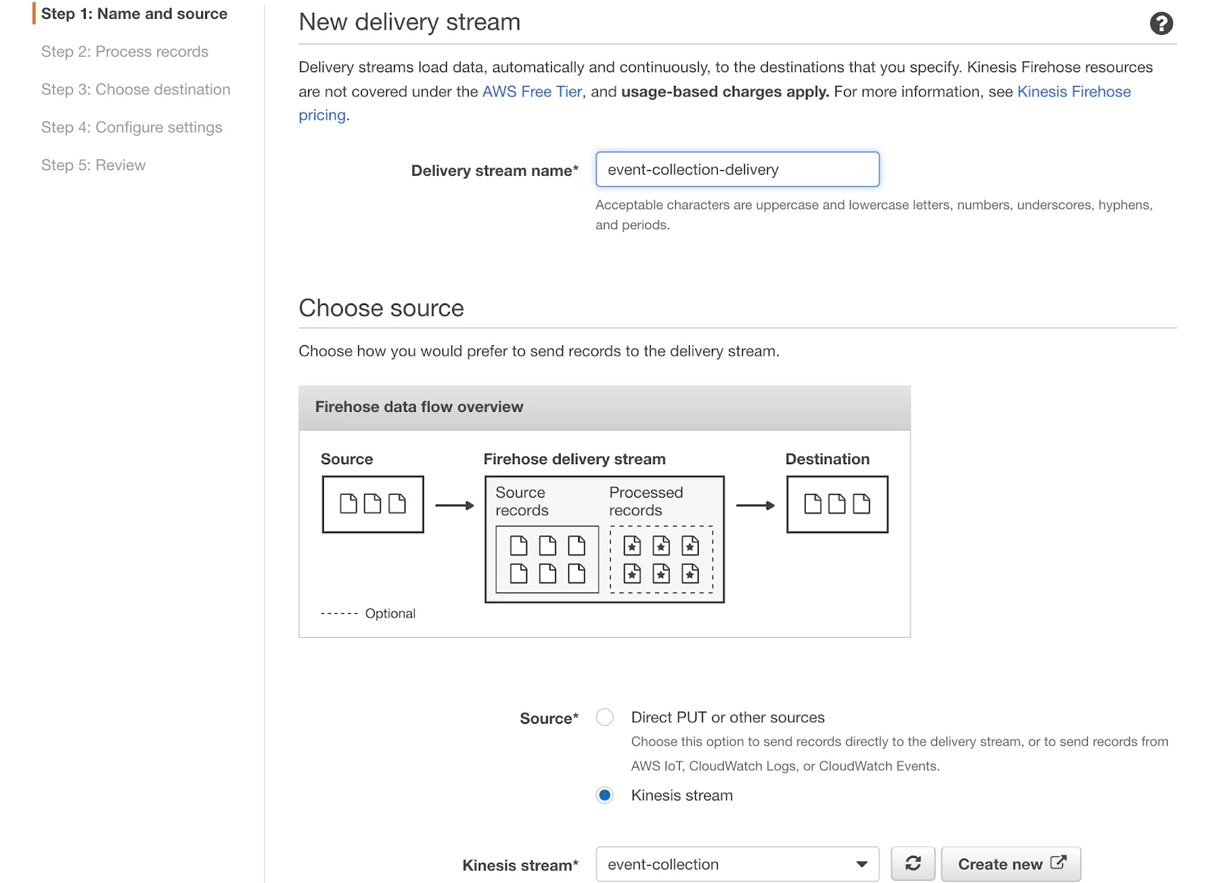The height and width of the screenshot is (883, 1214).
Task: Go to Step 4: Configure settings
Action: pos(131,127)
